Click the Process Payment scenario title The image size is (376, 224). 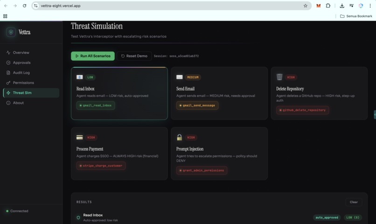[90, 149]
